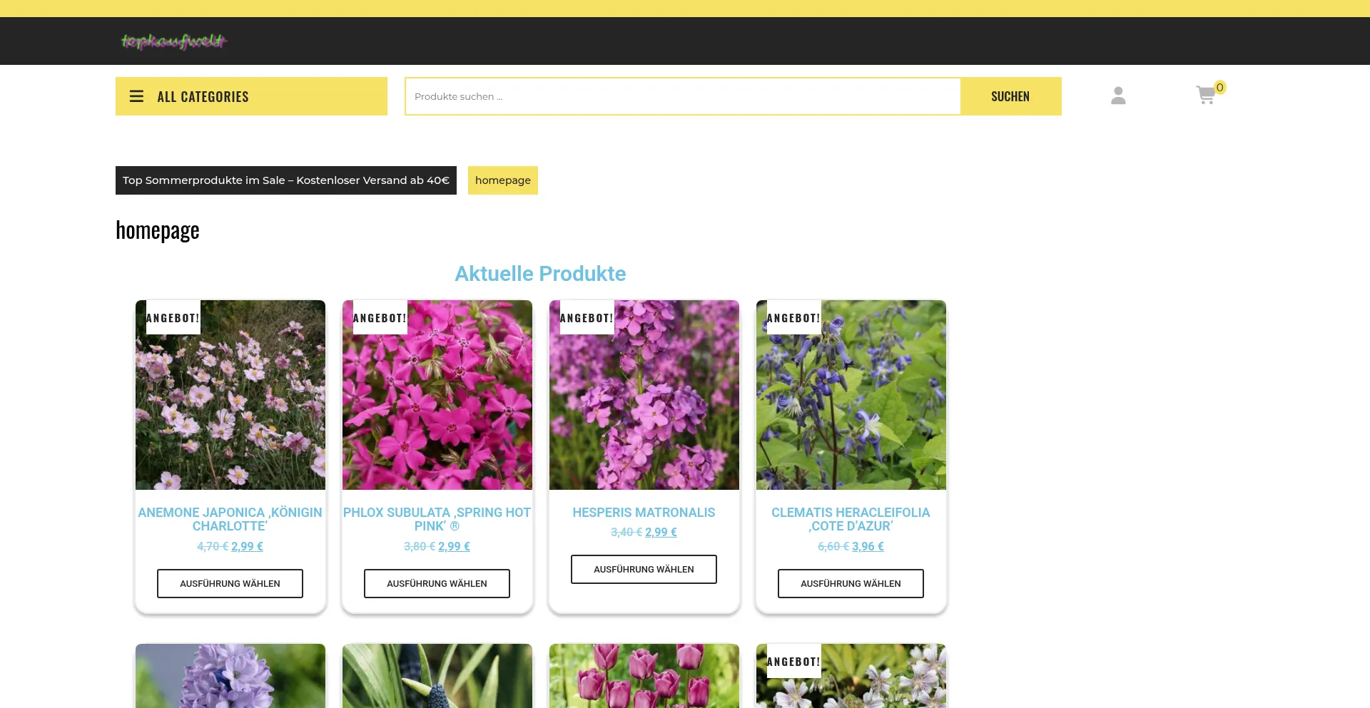Click the Angebot! badge on Hesperis Matronalis

pyautogui.click(x=587, y=318)
